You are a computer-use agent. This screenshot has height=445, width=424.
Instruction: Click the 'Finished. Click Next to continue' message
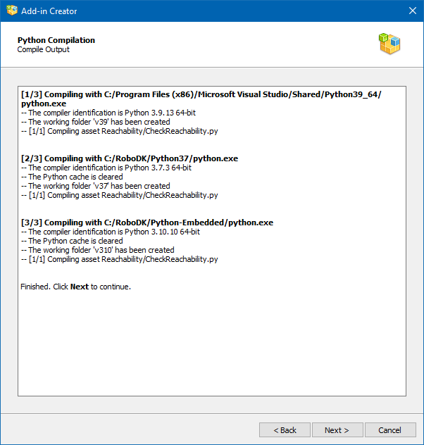point(76,287)
